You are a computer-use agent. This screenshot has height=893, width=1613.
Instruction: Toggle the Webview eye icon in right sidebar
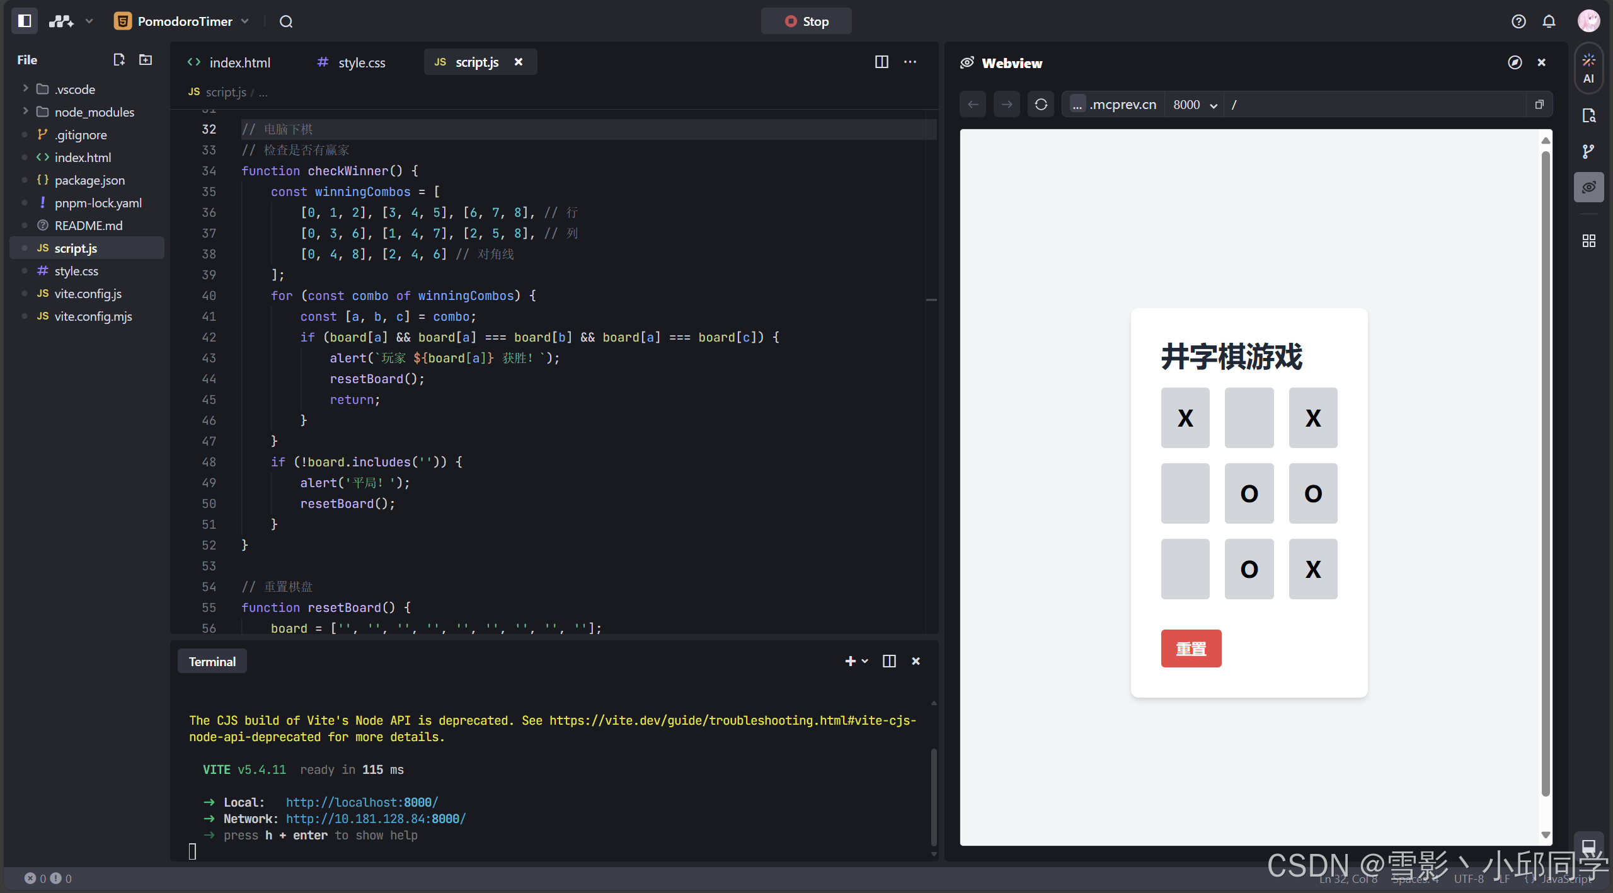click(1588, 188)
